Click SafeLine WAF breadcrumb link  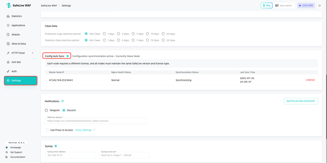pos(49,6)
